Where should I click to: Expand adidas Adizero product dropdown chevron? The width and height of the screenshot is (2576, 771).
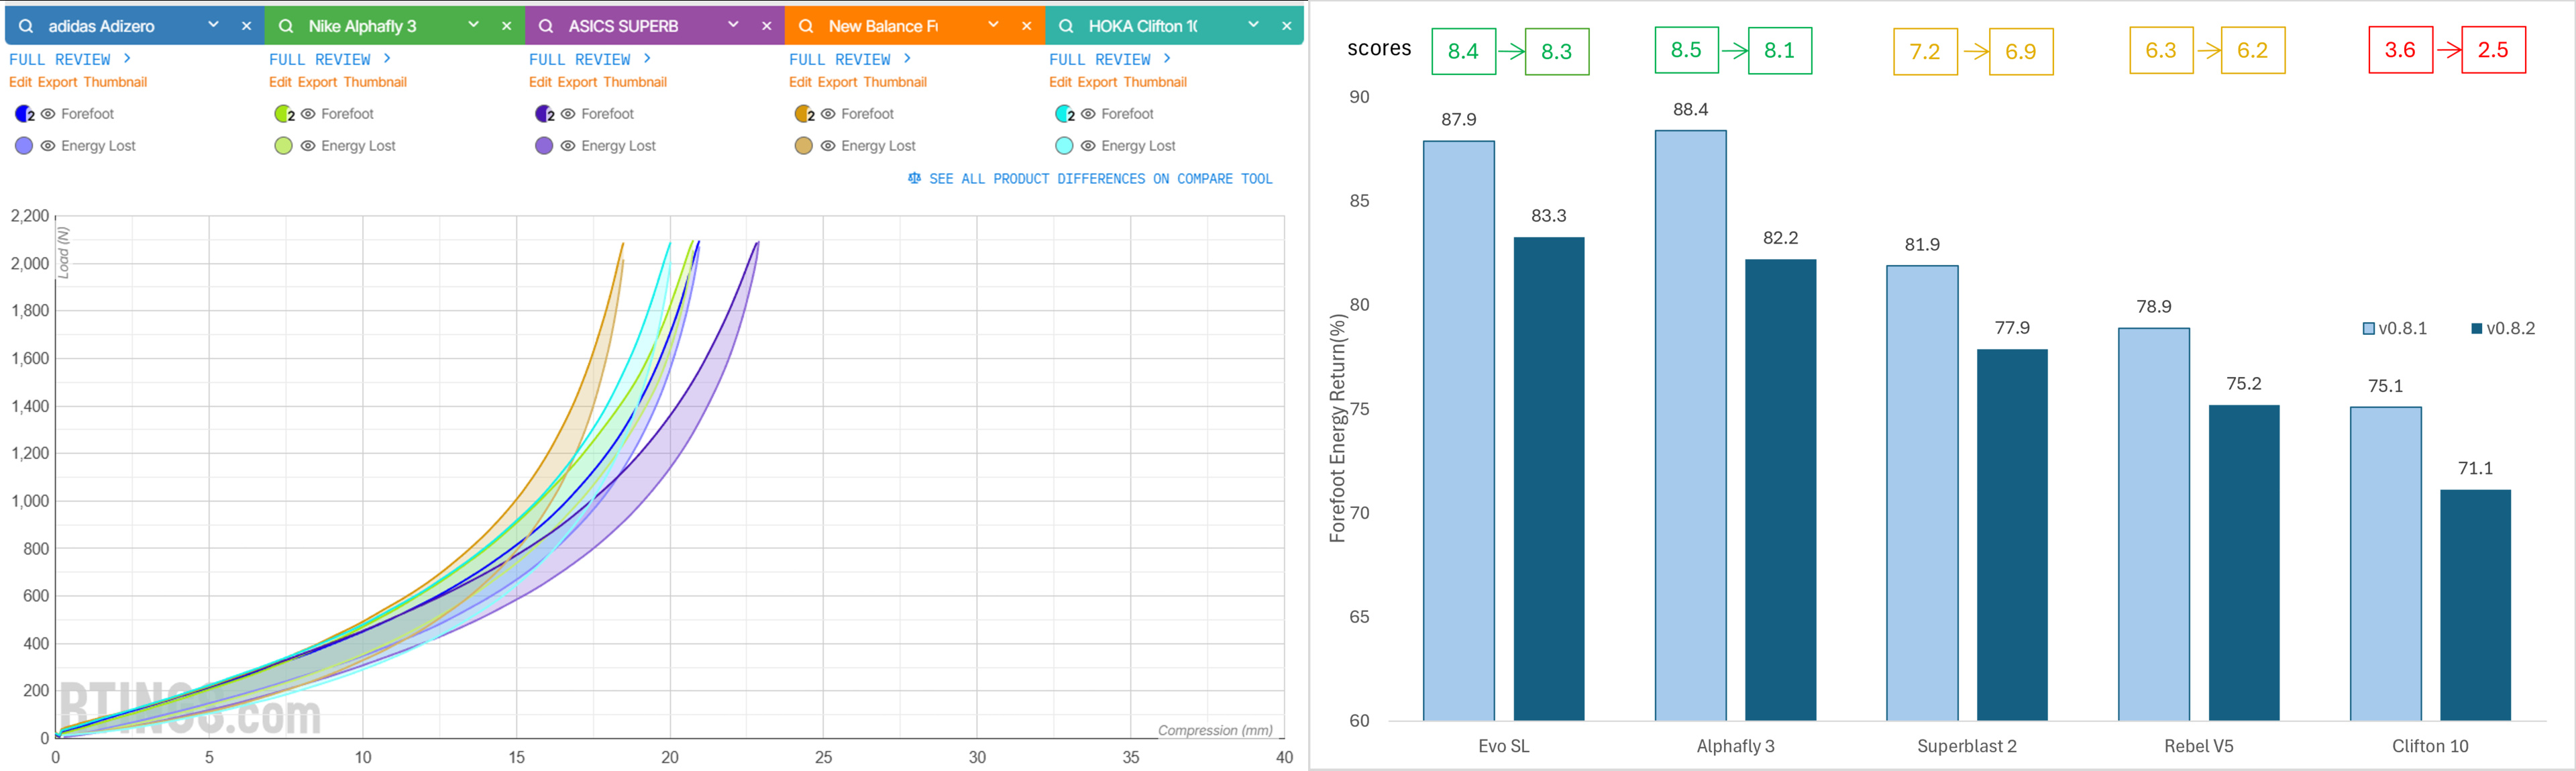[213, 25]
